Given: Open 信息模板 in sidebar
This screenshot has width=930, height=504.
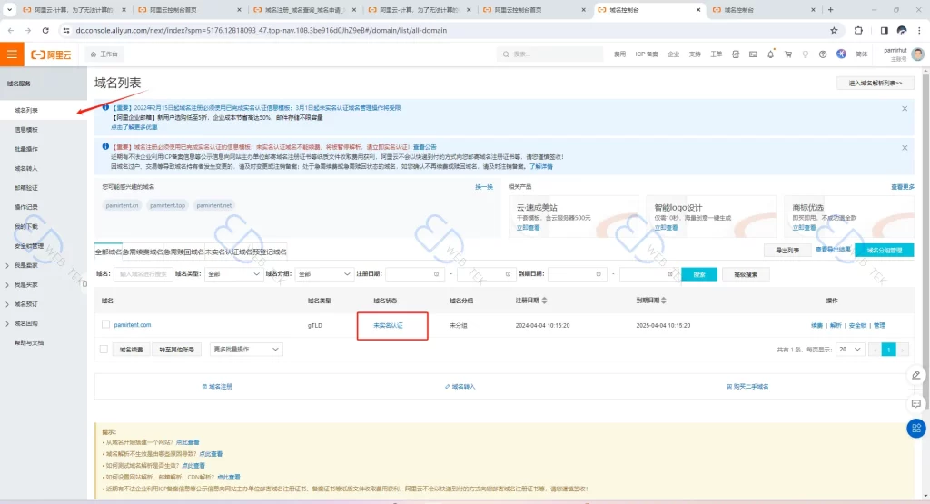Looking at the screenshot, I should tap(26, 130).
